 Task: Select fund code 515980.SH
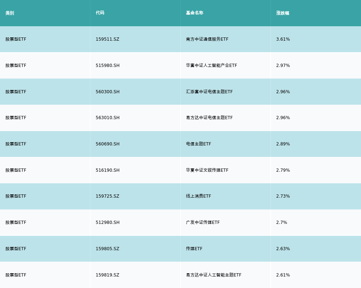pos(108,66)
